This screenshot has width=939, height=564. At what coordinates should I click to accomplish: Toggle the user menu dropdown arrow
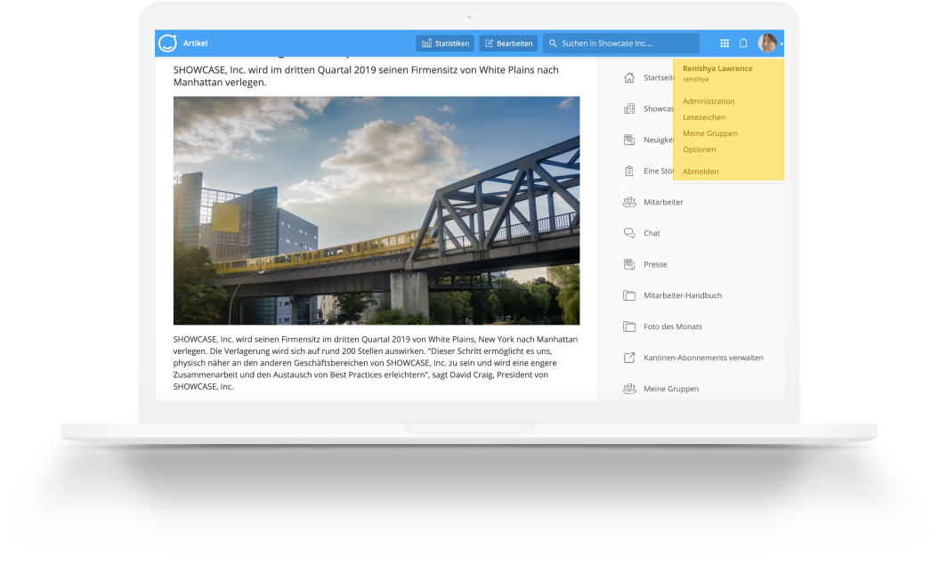pyautogui.click(x=781, y=44)
